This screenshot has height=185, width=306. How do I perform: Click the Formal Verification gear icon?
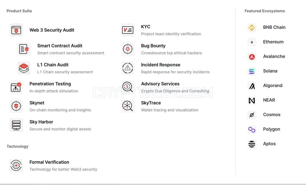pyautogui.click(x=16, y=165)
